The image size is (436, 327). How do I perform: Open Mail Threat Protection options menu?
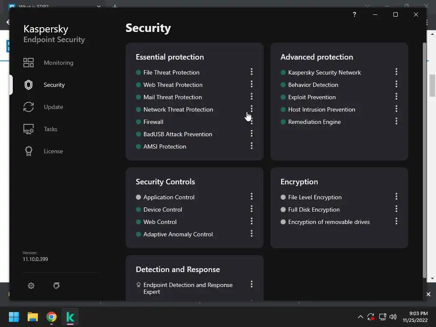point(252,97)
